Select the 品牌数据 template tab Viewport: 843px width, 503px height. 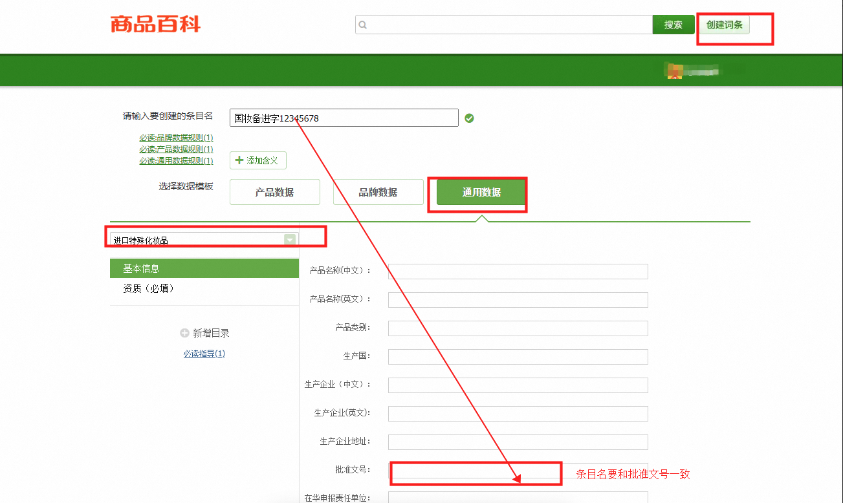coord(378,192)
